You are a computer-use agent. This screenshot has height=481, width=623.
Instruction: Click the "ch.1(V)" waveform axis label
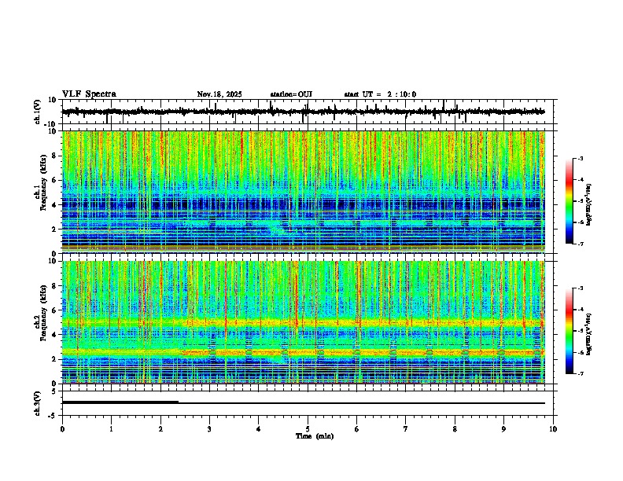pos(38,112)
